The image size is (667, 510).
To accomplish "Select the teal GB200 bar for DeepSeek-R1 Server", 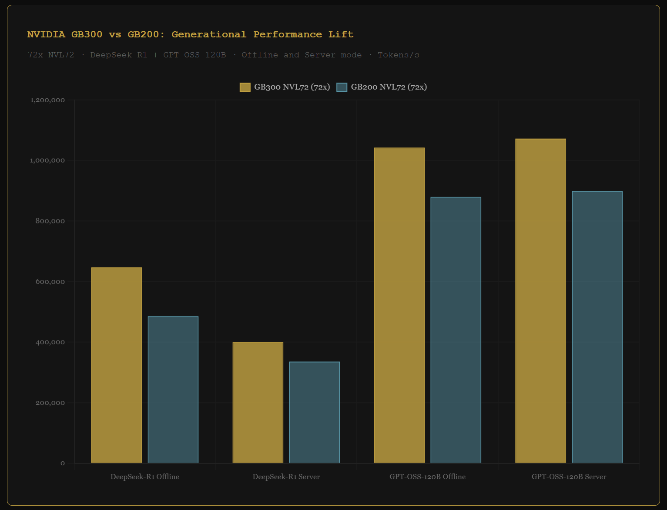I will [315, 412].
